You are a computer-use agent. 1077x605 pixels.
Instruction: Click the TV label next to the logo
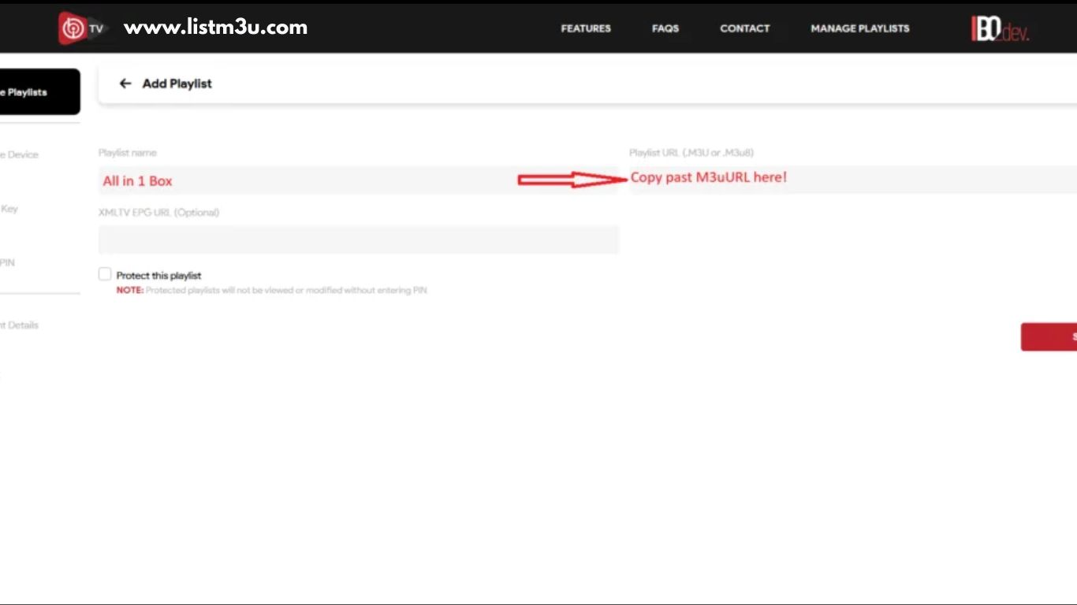pos(96,28)
